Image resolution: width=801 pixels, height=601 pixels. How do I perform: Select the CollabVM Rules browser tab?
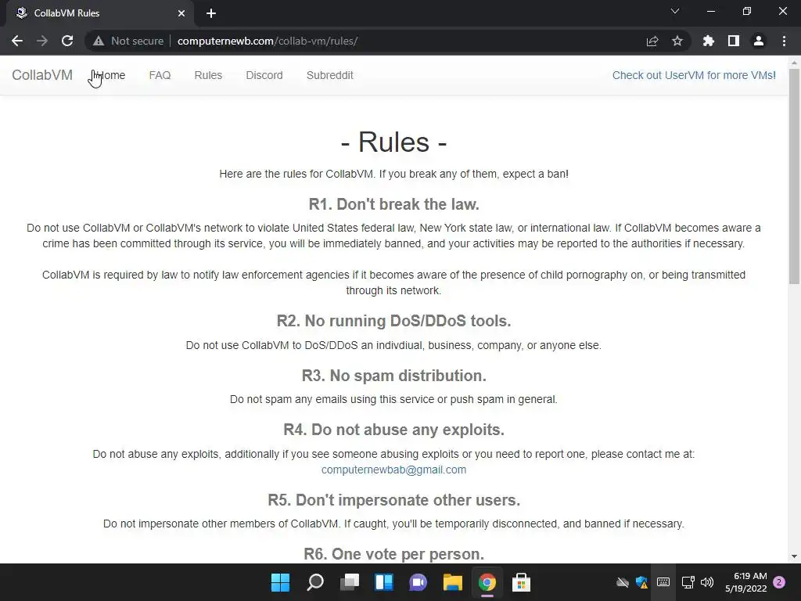pyautogui.click(x=99, y=13)
